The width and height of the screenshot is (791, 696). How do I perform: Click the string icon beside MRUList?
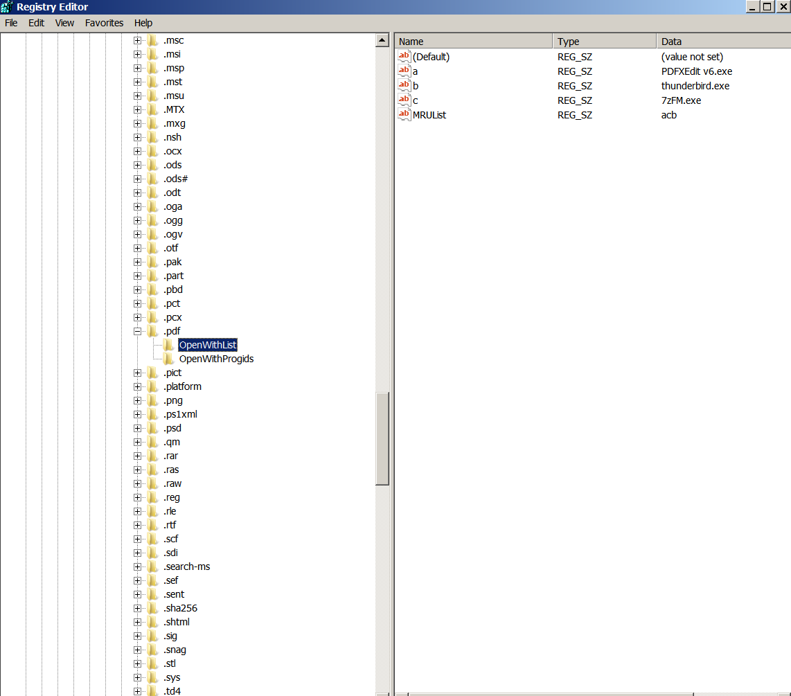coord(405,114)
